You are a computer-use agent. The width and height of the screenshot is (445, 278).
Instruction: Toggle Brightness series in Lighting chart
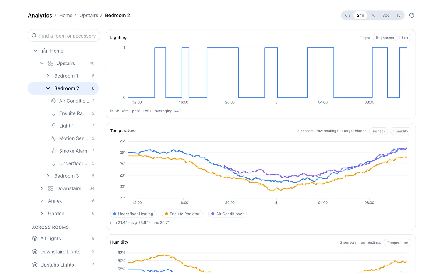point(385,38)
